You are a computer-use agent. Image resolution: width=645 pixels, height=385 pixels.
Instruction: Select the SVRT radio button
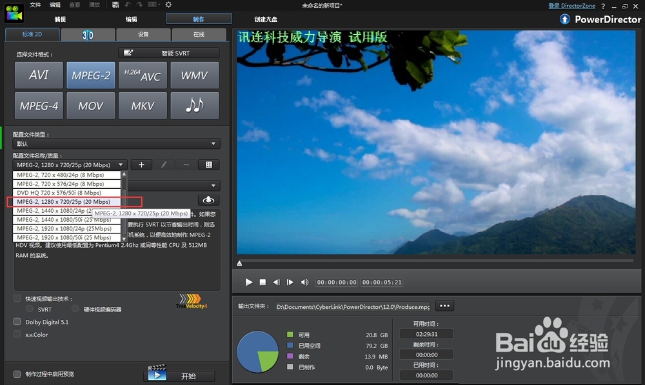click(30, 308)
